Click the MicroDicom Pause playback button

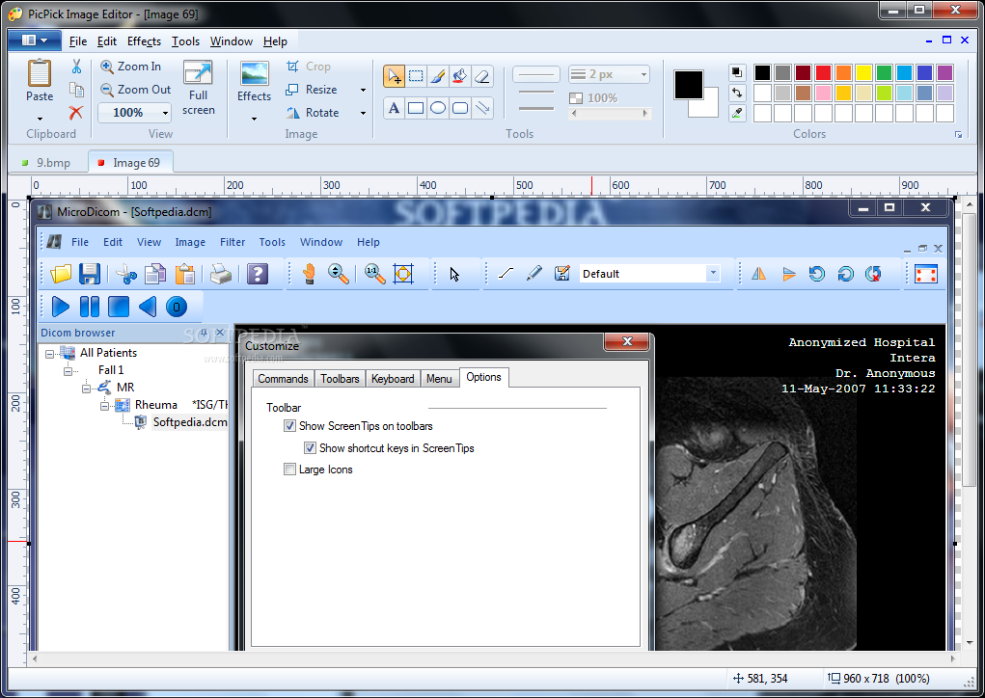[x=89, y=307]
